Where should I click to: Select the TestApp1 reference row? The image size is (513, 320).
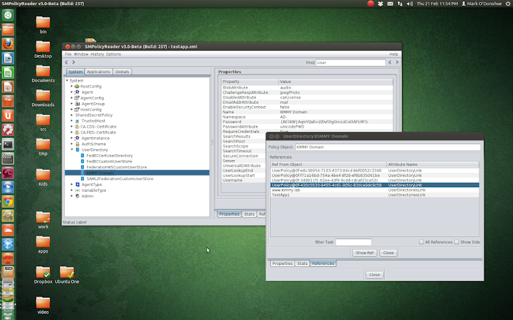coord(281,194)
